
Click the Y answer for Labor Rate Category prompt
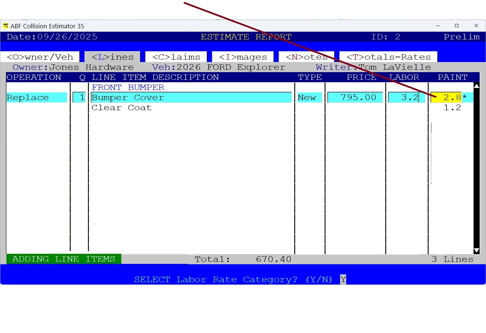point(343,279)
